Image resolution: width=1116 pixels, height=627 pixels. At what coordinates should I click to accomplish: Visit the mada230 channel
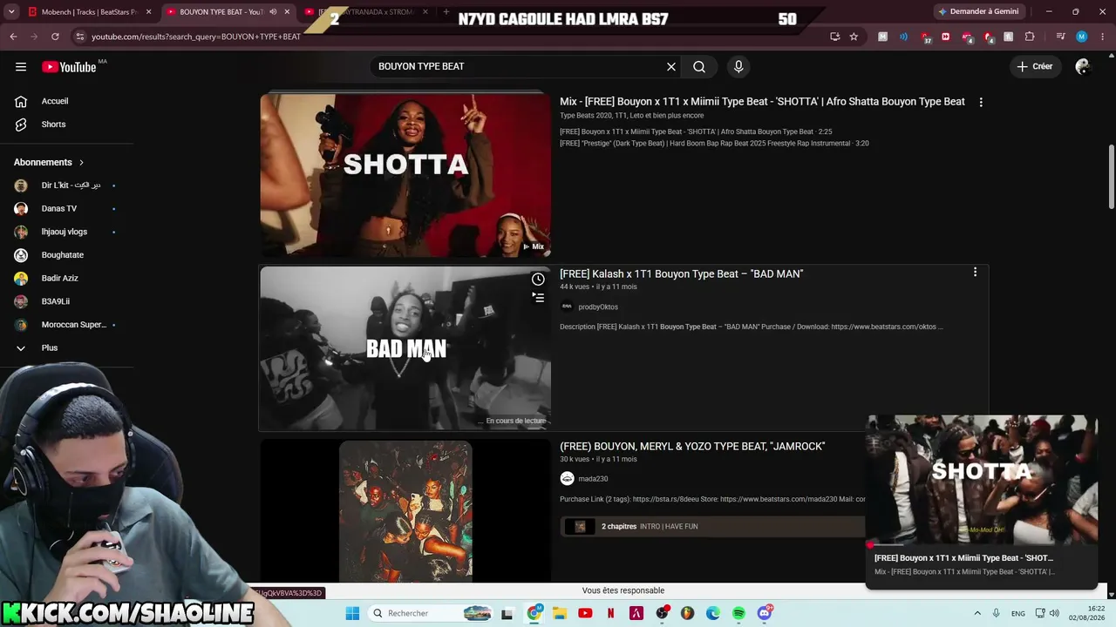click(x=593, y=479)
